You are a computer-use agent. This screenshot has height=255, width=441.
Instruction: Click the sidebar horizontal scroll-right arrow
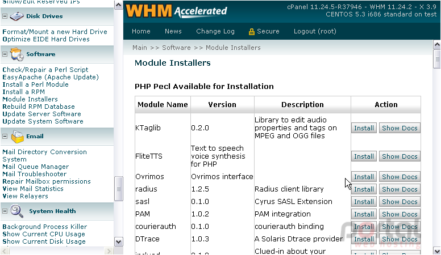click(x=109, y=250)
